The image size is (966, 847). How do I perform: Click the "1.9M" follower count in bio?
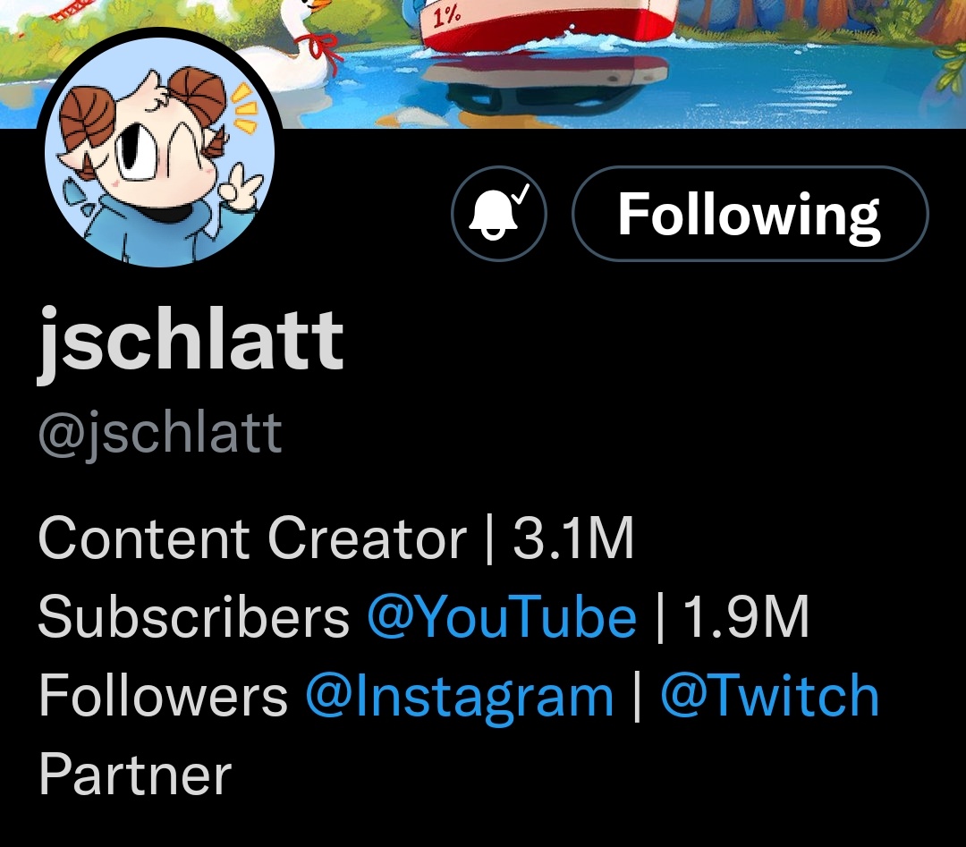(x=745, y=617)
